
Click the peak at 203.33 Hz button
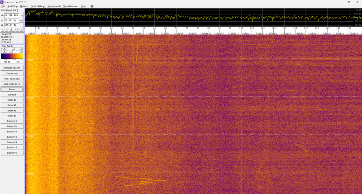(x=12, y=84)
